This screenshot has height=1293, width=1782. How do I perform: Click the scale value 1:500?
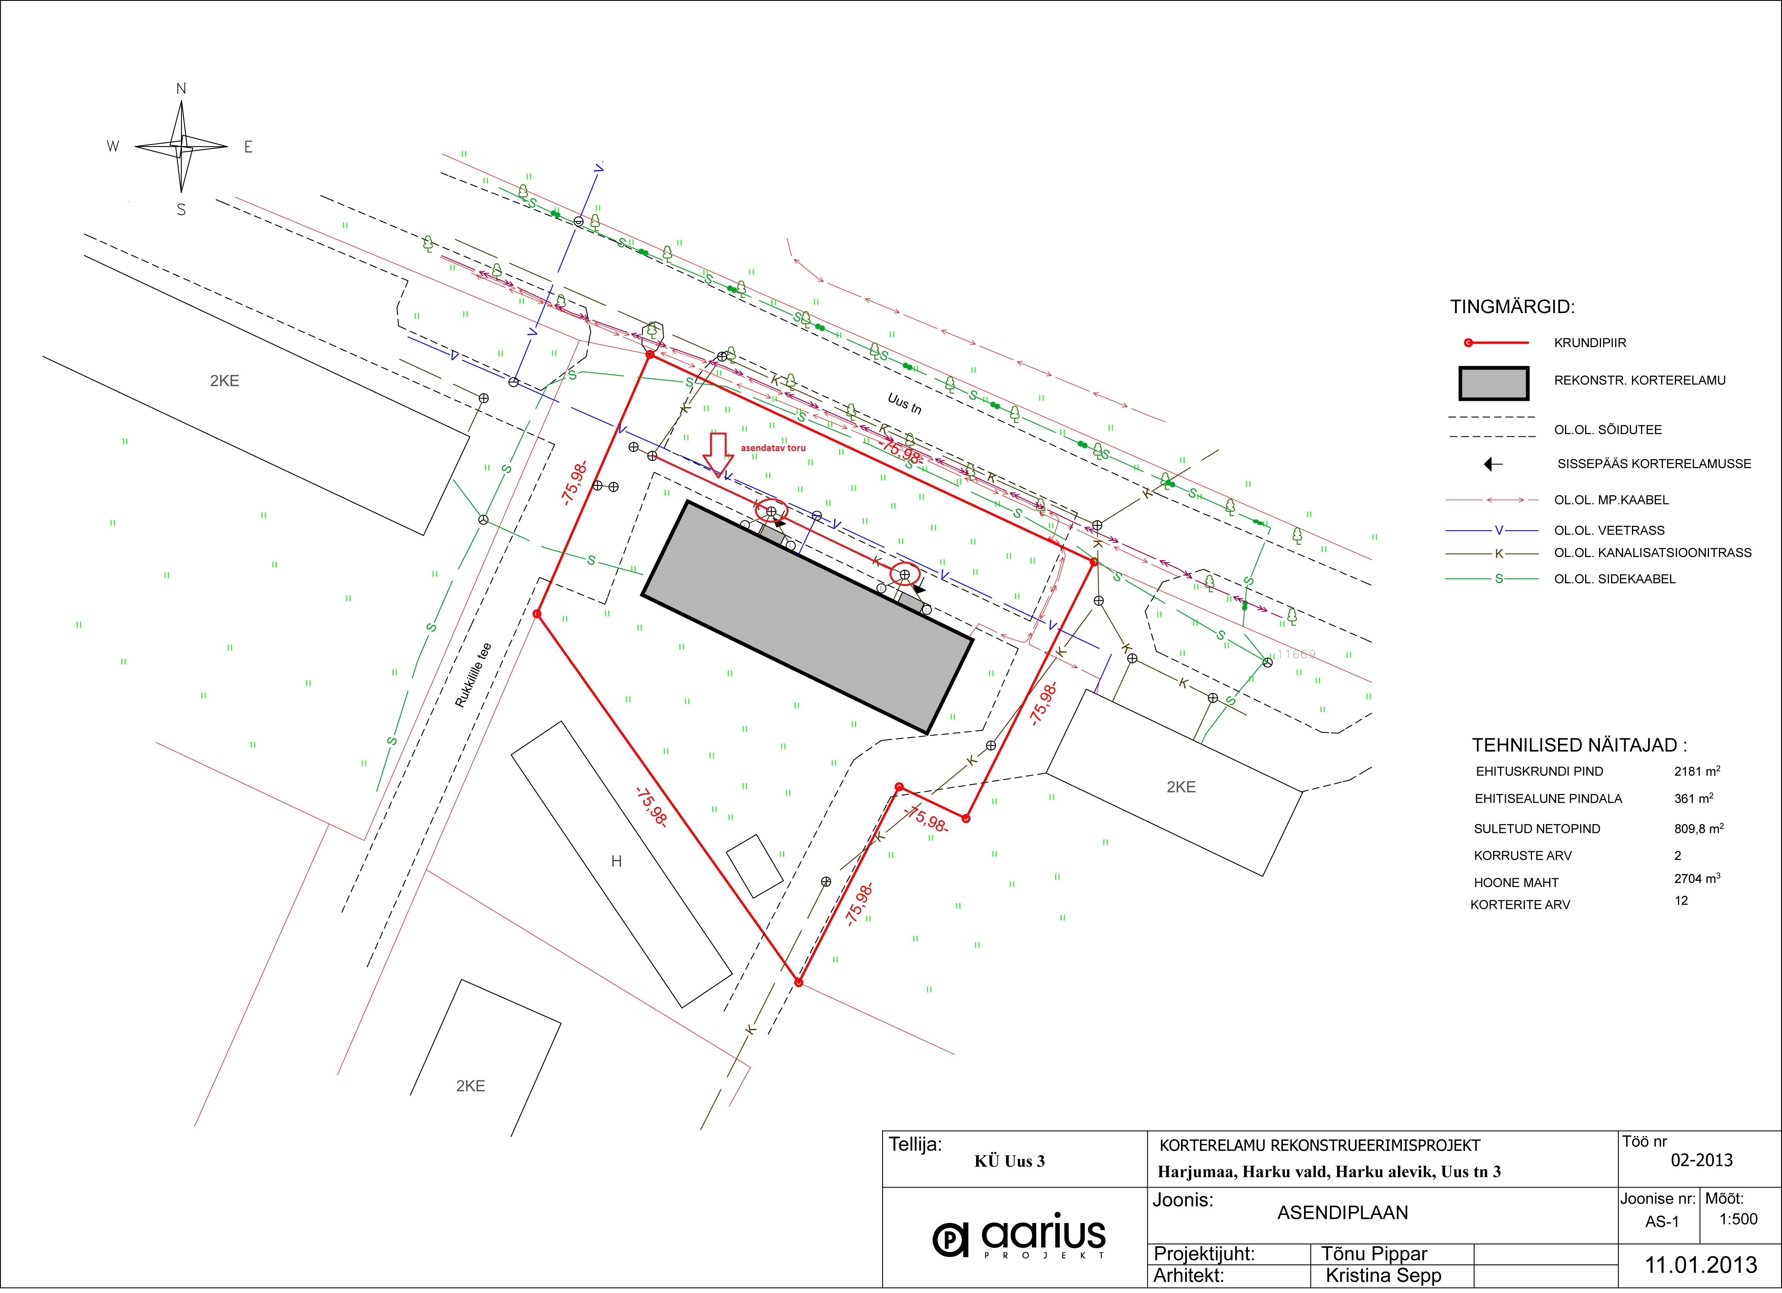pos(1738,1220)
